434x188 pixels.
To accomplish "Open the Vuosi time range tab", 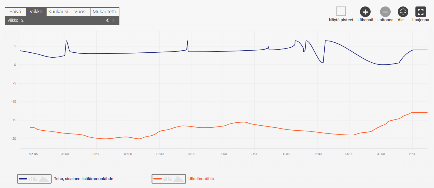I will tap(80, 12).
